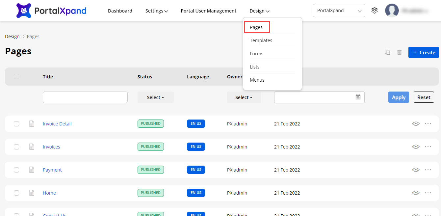Click the Title filter text field
Screen dimensions: 441x216
85,97
